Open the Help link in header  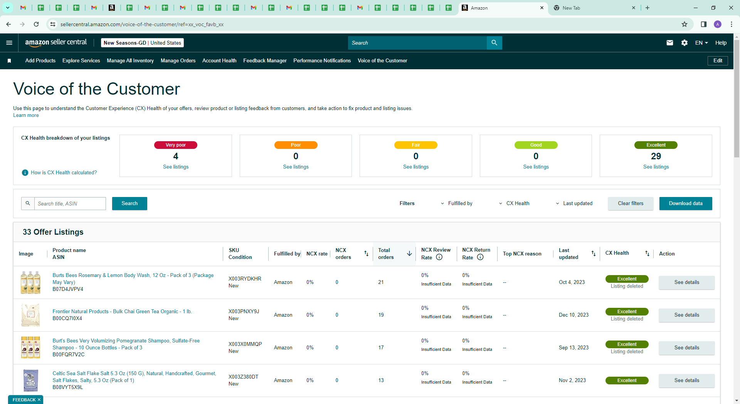tap(721, 43)
